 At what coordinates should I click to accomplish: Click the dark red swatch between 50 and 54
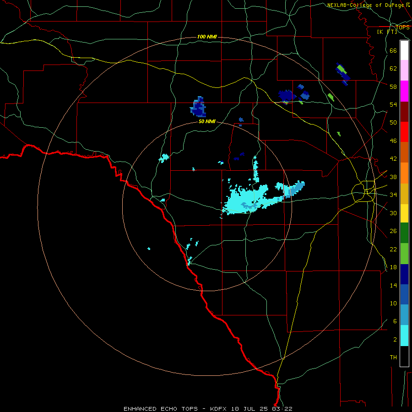tap(404, 111)
